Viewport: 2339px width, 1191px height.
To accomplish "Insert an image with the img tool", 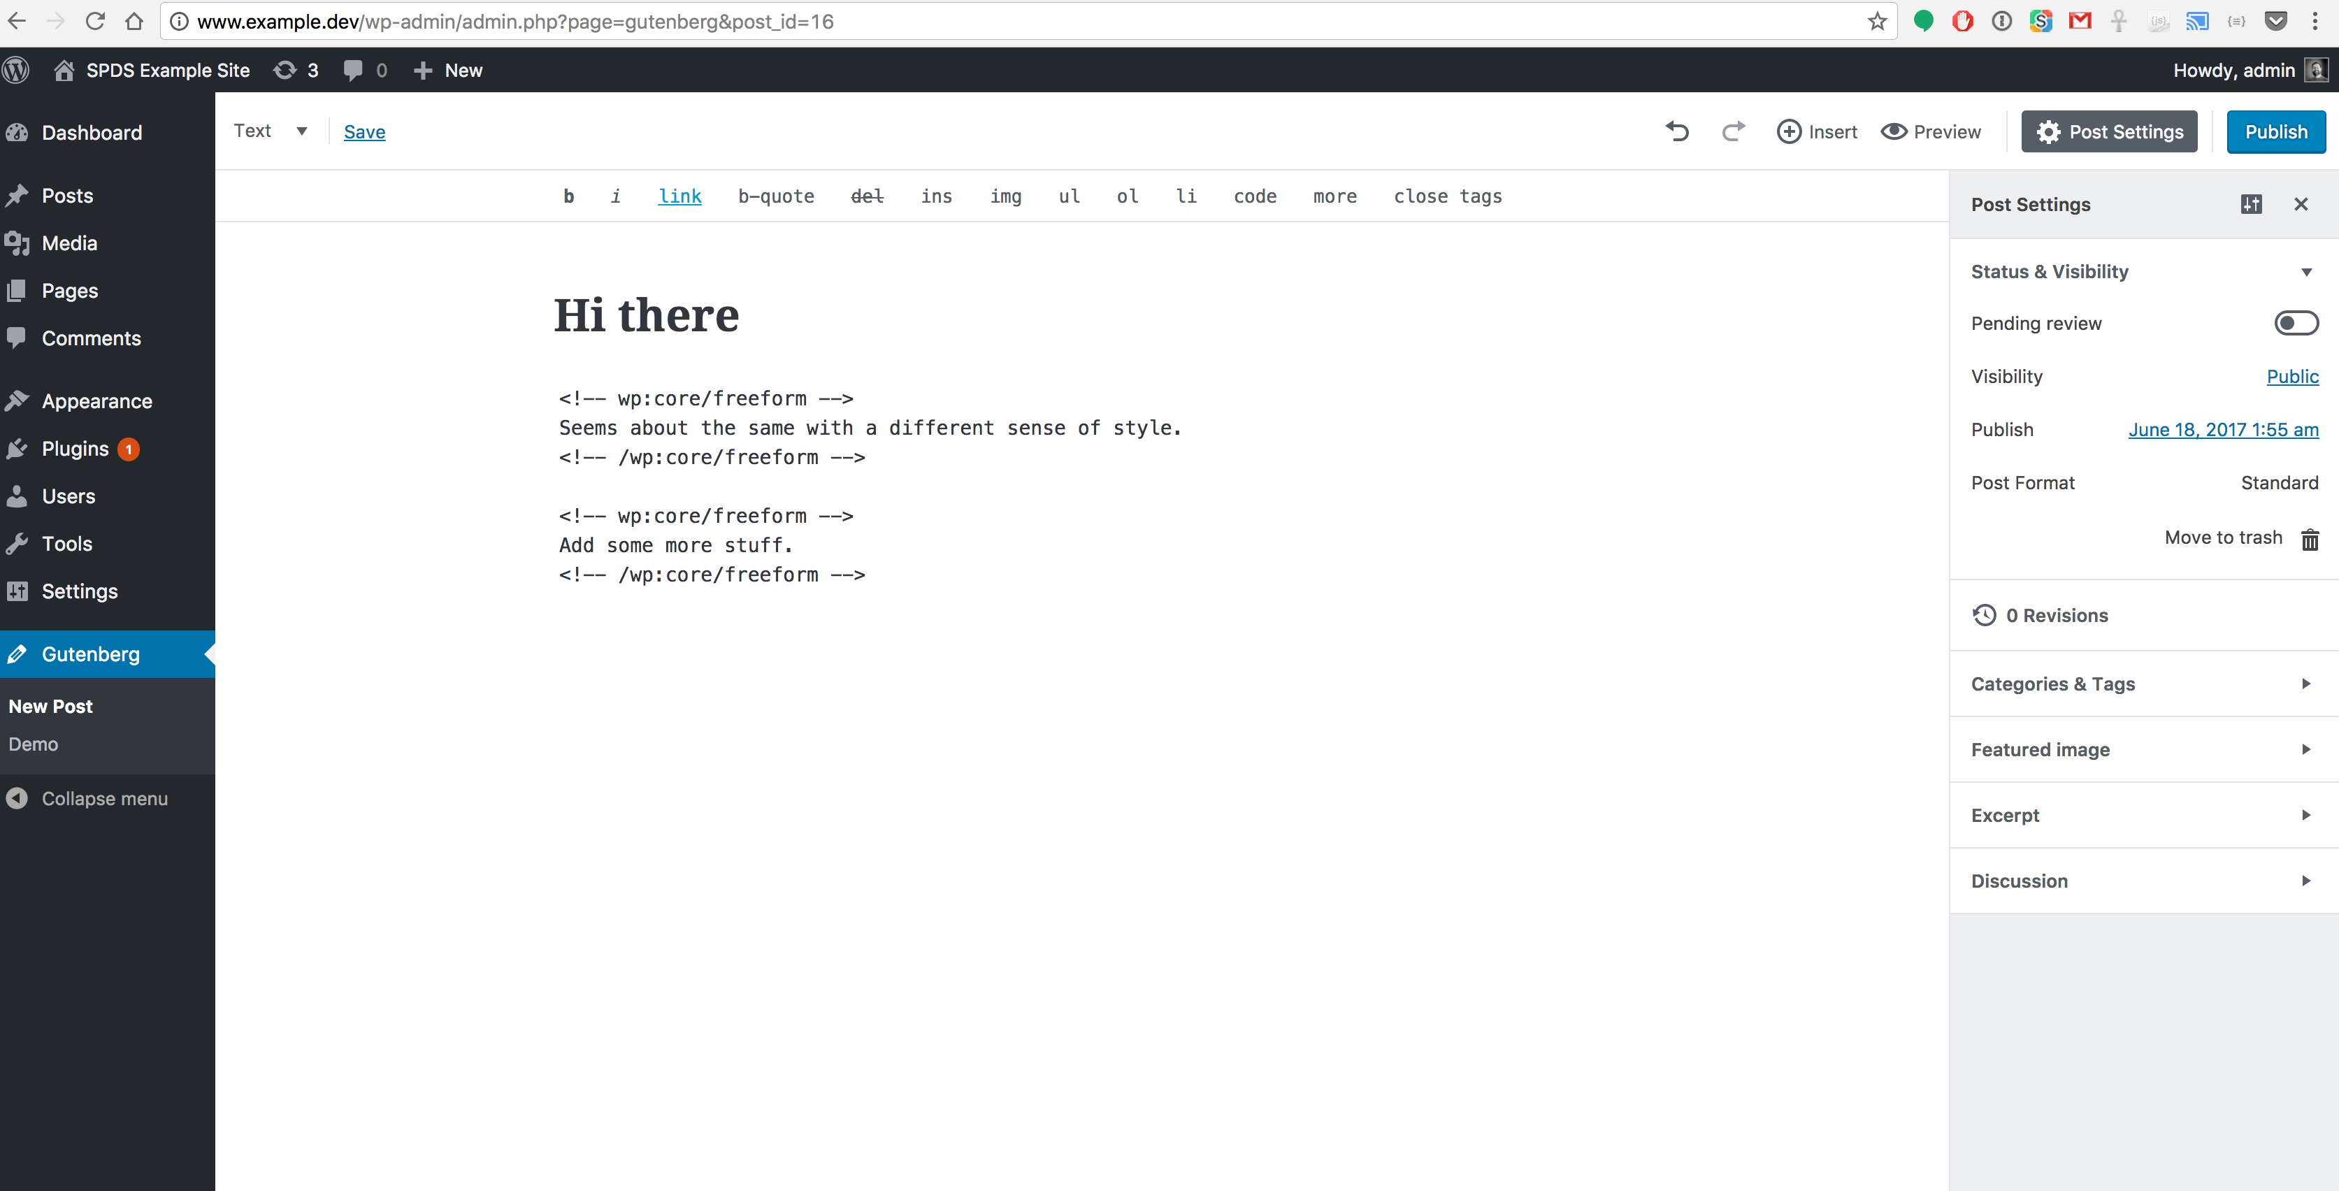I will pyautogui.click(x=1006, y=196).
